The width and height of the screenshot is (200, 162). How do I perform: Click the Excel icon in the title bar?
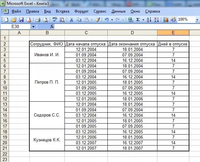(x=3, y=4)
